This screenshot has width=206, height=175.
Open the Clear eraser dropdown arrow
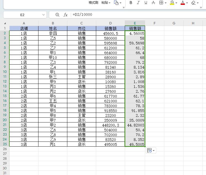click(x=198, y=3)
